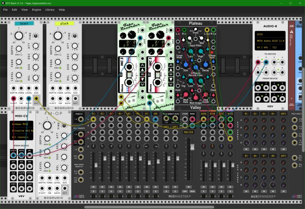The width and height of the screenshot is (305, 209).
Task: Open the Engine menu
Action: (37, 10)
